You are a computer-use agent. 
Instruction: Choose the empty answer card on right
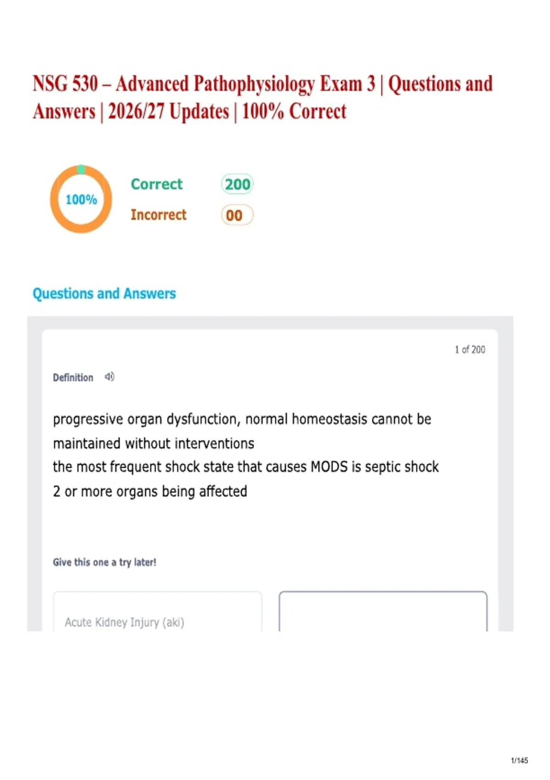point(383,612)
